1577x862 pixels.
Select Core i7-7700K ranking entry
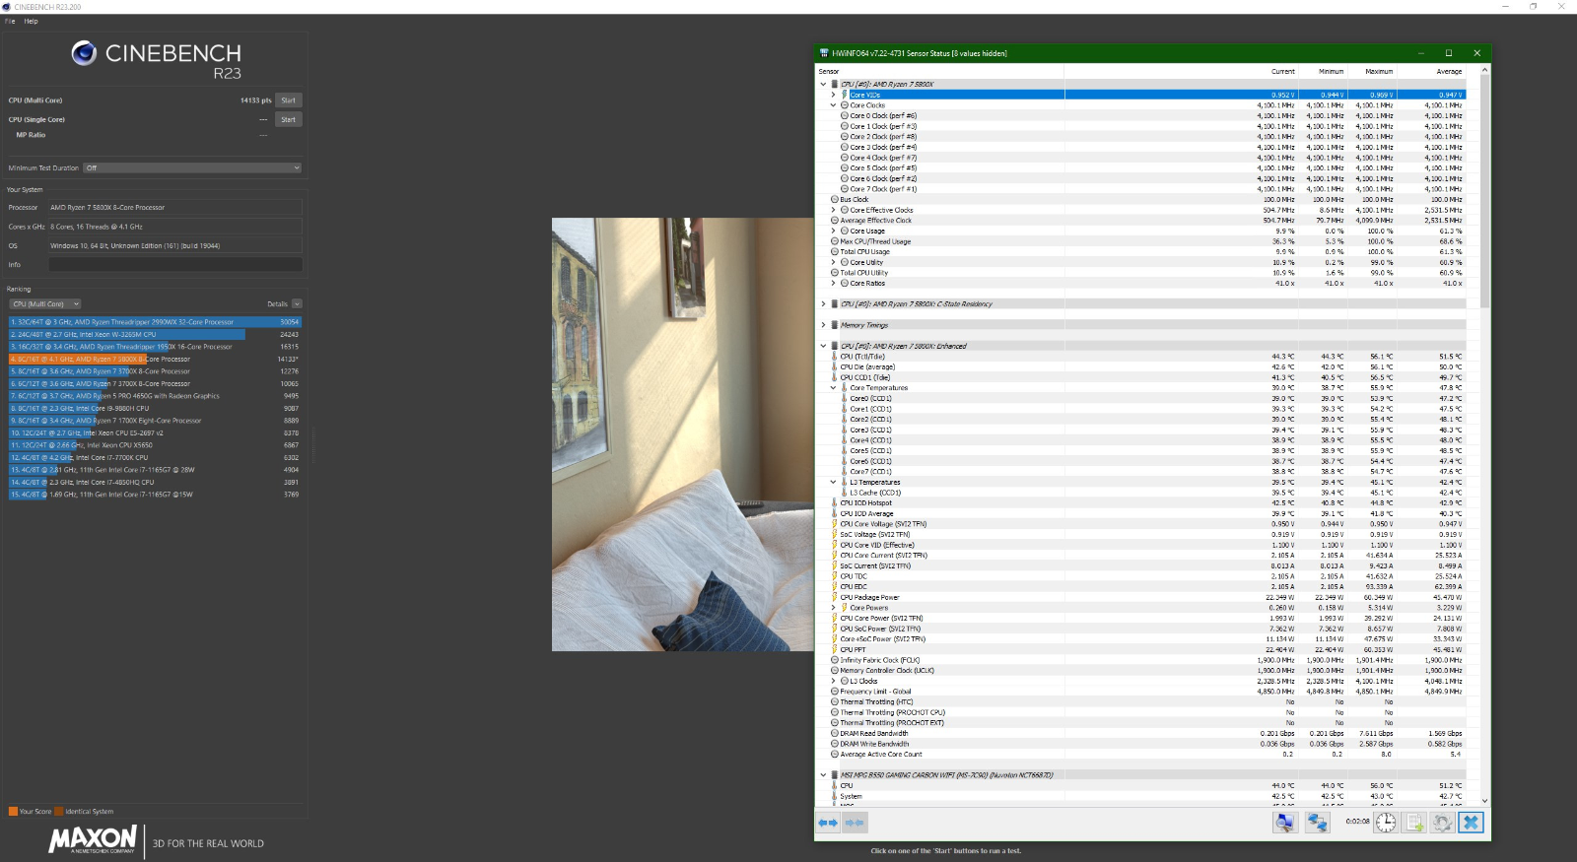coord(155,458)
